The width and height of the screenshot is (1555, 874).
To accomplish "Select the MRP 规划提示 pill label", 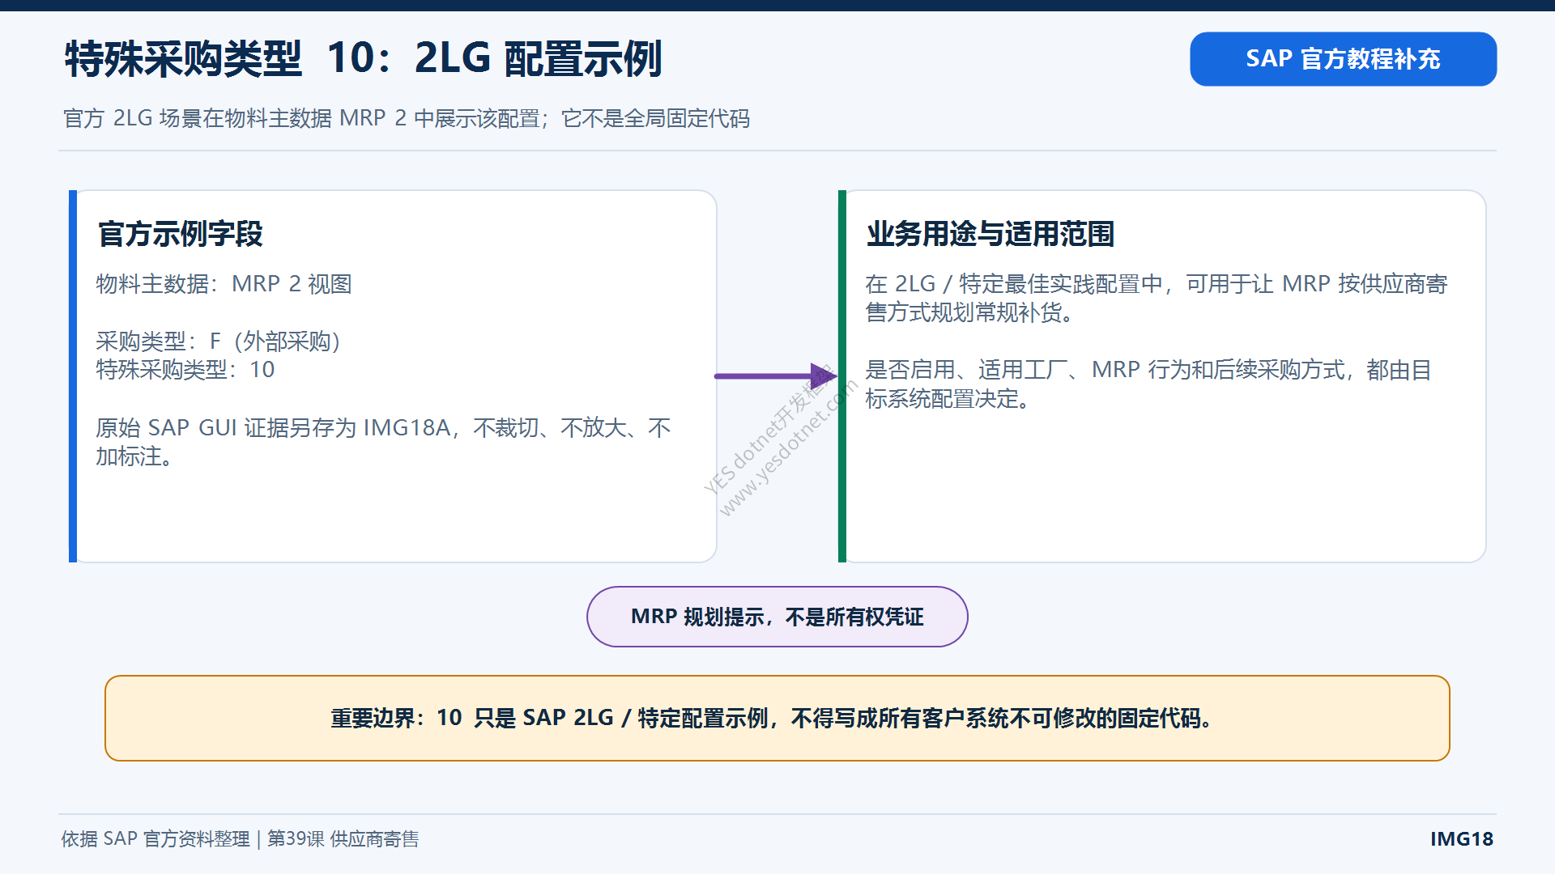I will [777, 617].
